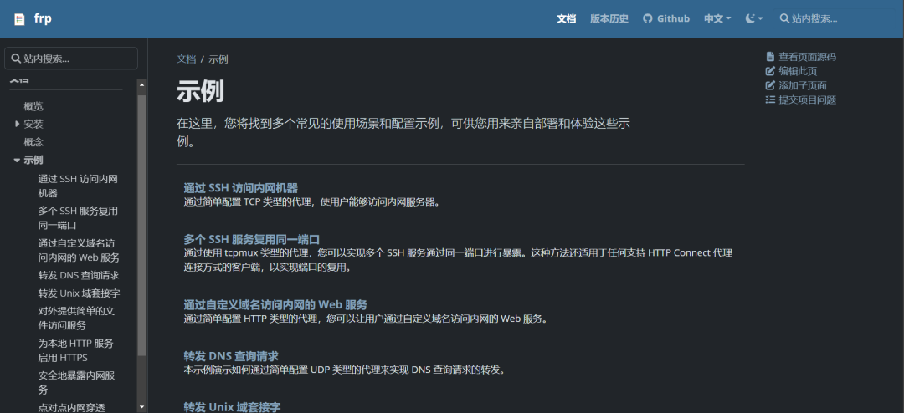Click the 查看页面源码 page source icon

tap(771, 57)
